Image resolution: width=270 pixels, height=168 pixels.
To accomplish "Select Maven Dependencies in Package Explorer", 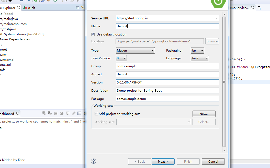I will pyautogui.click(x=15, y=39).
